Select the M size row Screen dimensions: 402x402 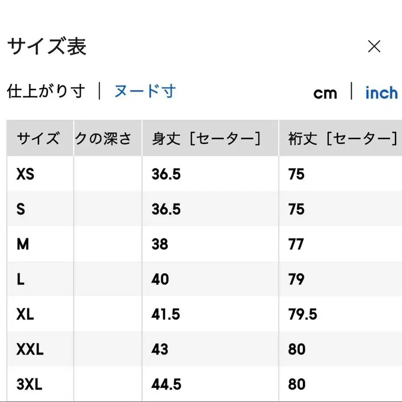[x=22, y=244]
